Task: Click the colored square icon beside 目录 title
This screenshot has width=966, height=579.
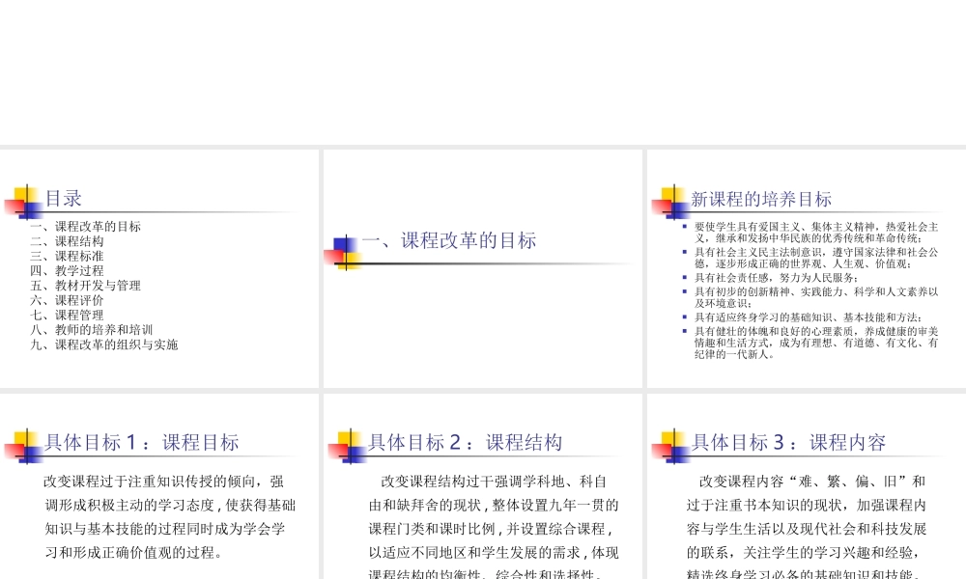Action: 24,198
